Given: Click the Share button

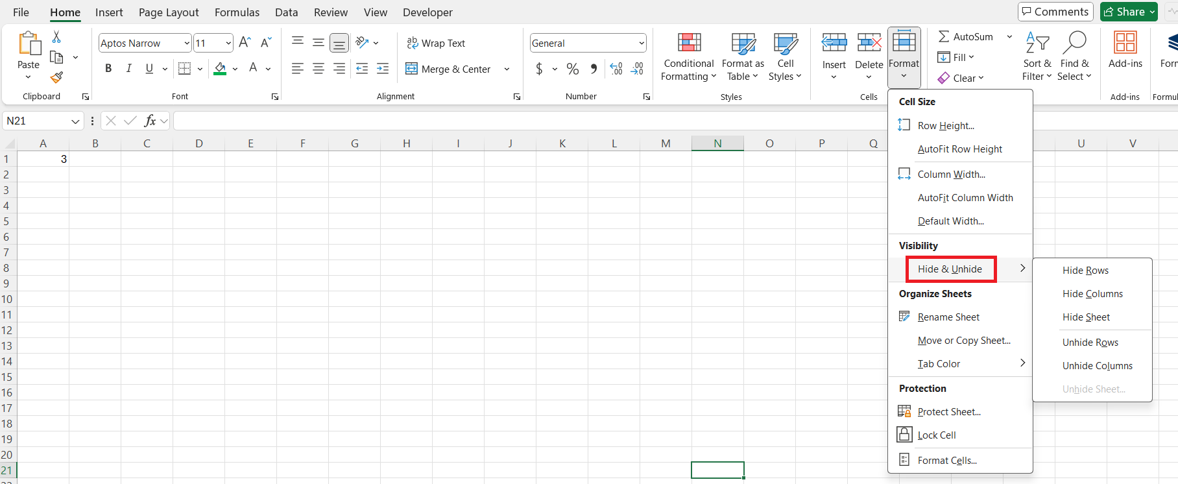Looking at the screenshot, I should (x=1129, y=12).
